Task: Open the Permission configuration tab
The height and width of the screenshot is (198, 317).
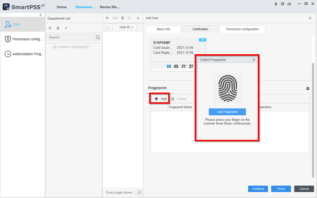Action: pos(242,29)
